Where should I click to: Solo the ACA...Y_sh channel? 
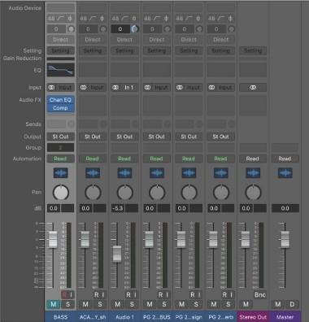[100, 304]
